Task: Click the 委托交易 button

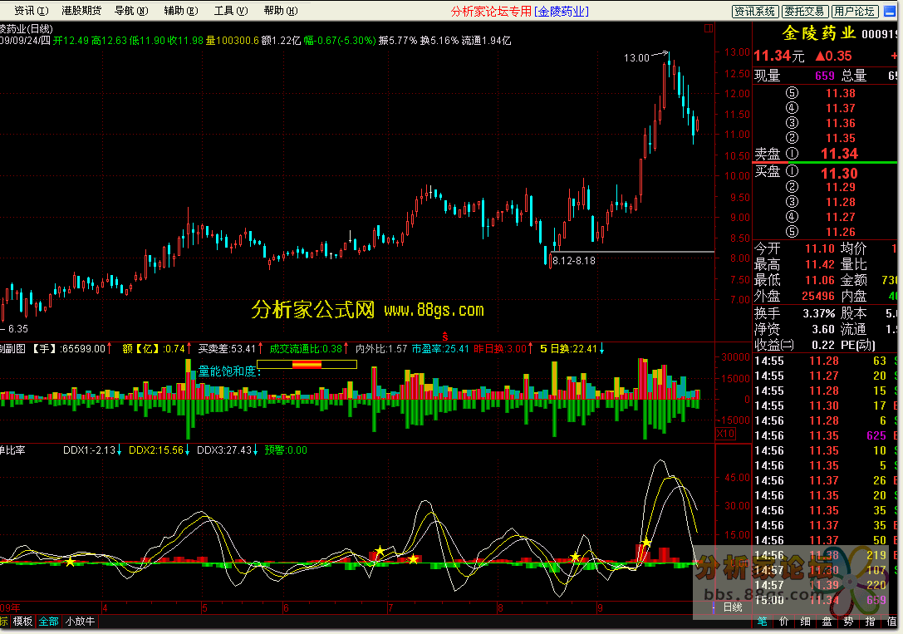Action: tap(805, 11)
